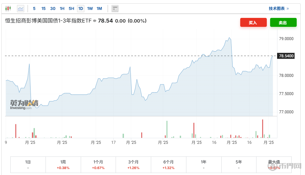Select the 1D interval
Viewport: 305px width, 175px height.
coord(81,8)
